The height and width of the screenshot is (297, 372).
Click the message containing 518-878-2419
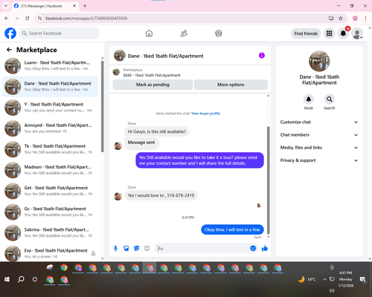(161, 195)
